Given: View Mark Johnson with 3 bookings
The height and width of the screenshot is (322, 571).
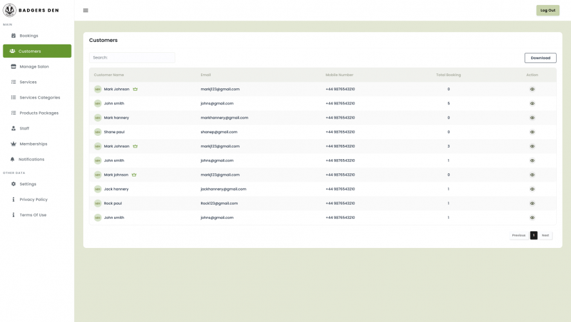Looking at the screenshot, I should [x=532, y=146].
